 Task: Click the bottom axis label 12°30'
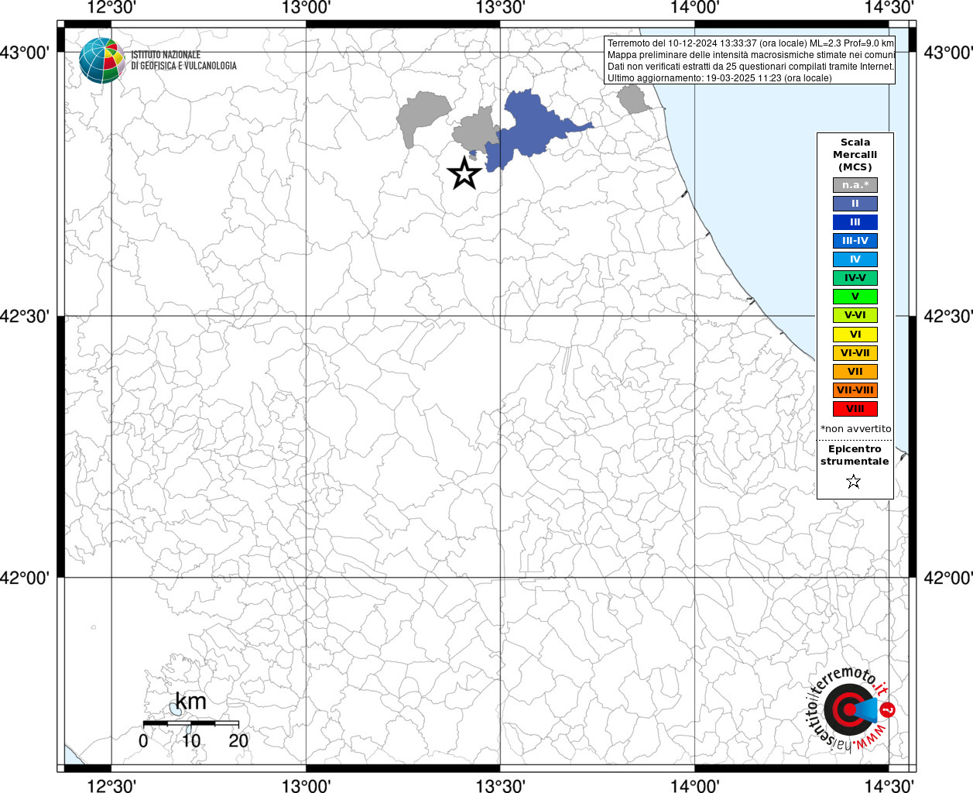111,785
